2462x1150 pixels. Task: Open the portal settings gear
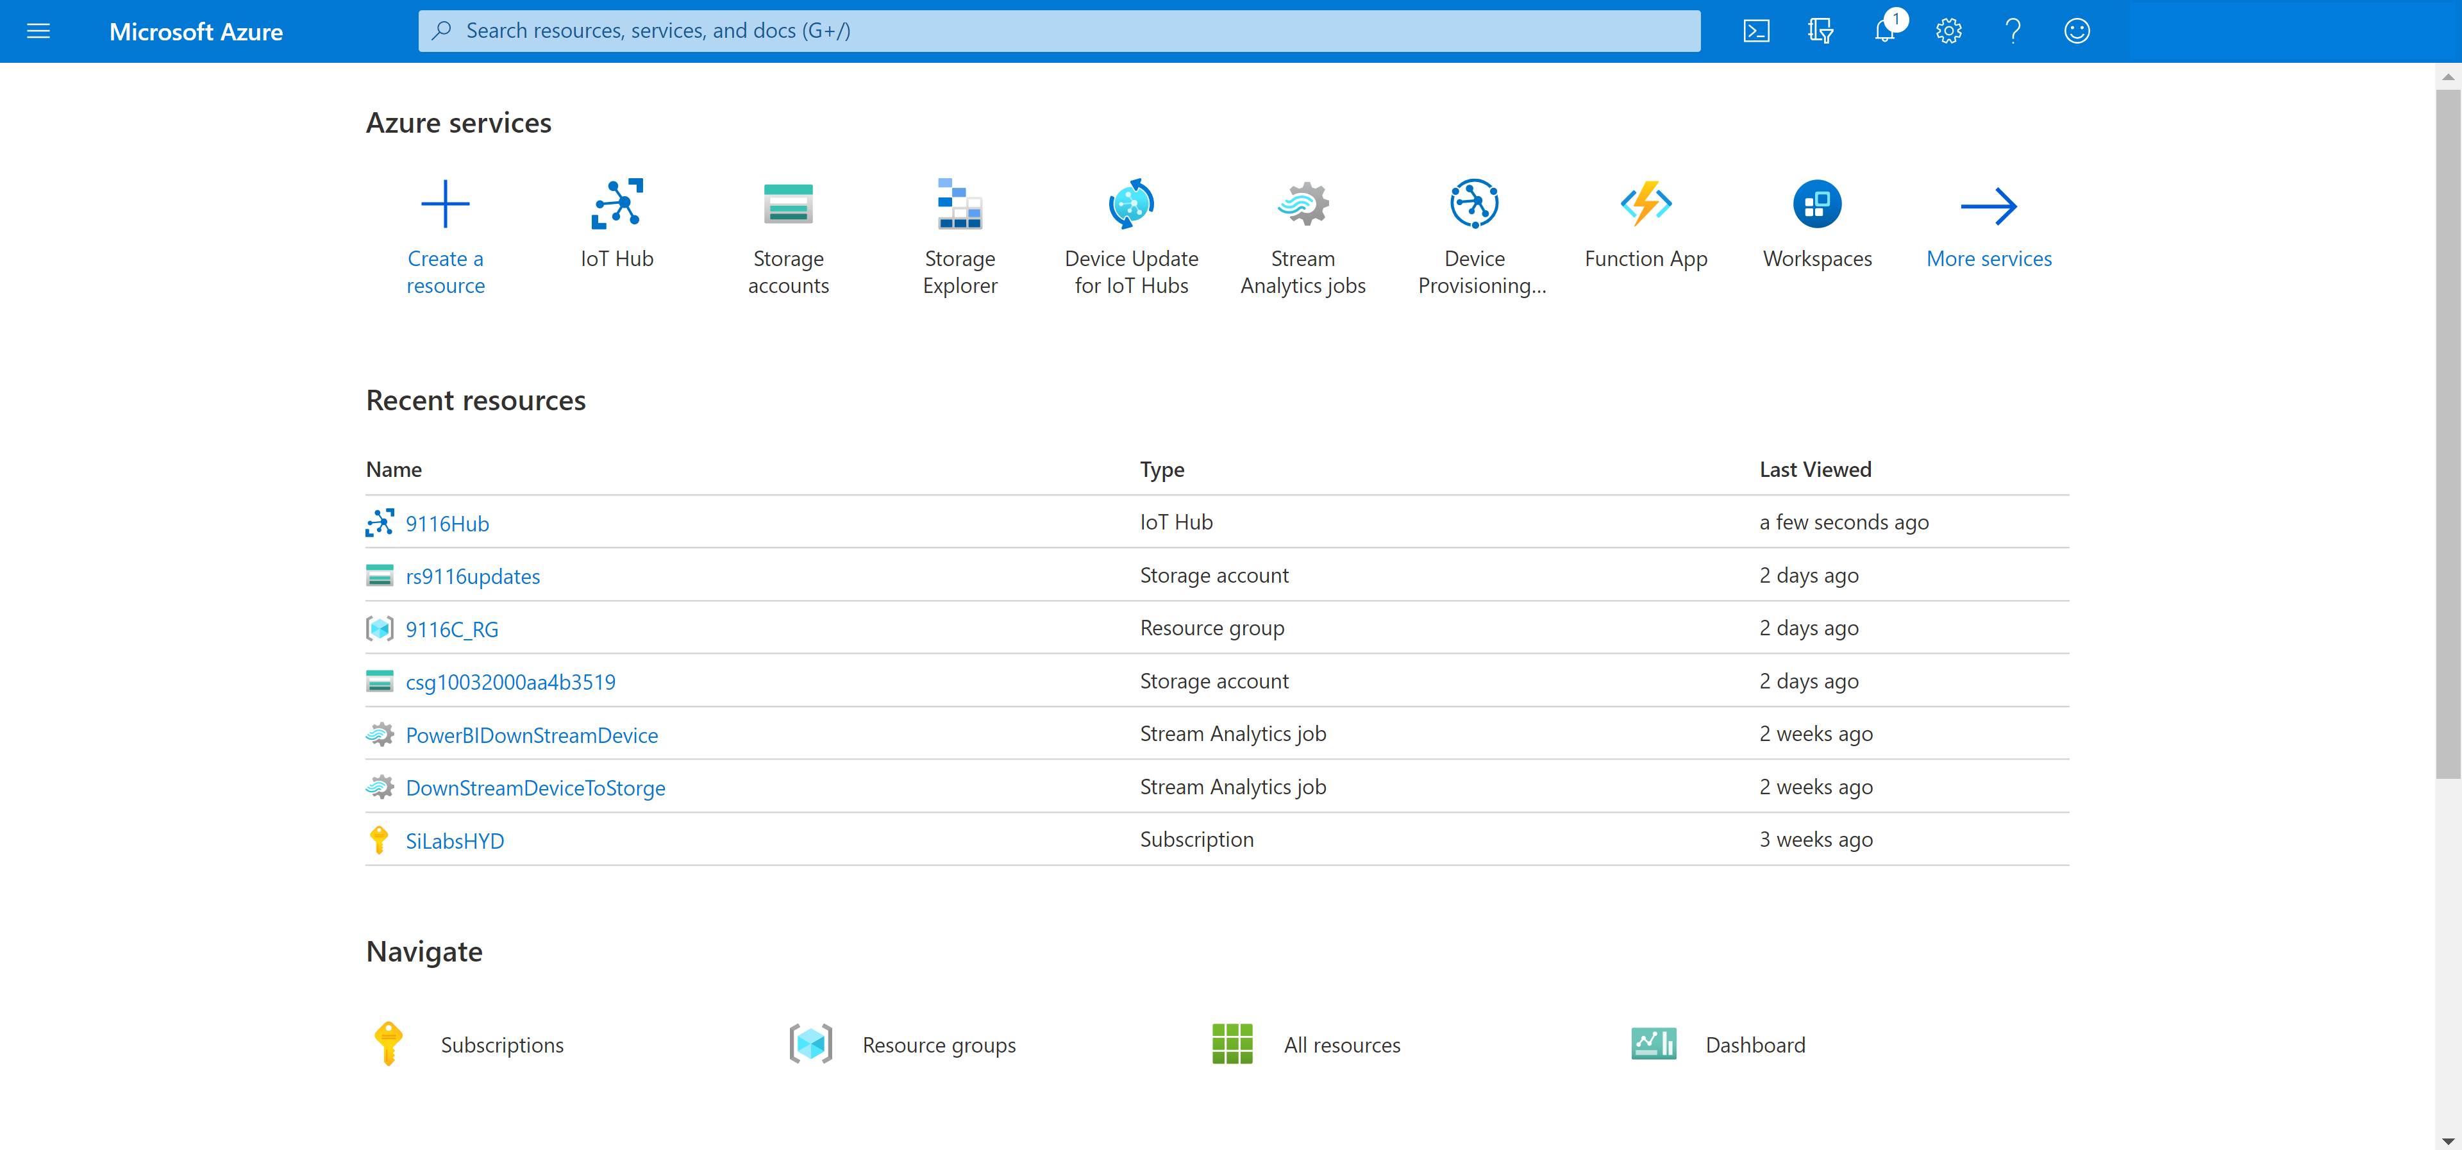point(1949,31)
